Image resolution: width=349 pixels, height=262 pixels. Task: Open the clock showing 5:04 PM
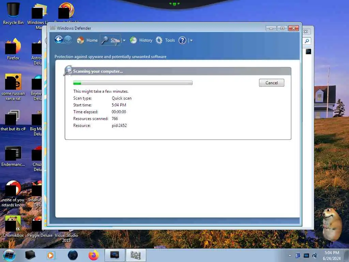pyautogui.click(x=332, y=256)
